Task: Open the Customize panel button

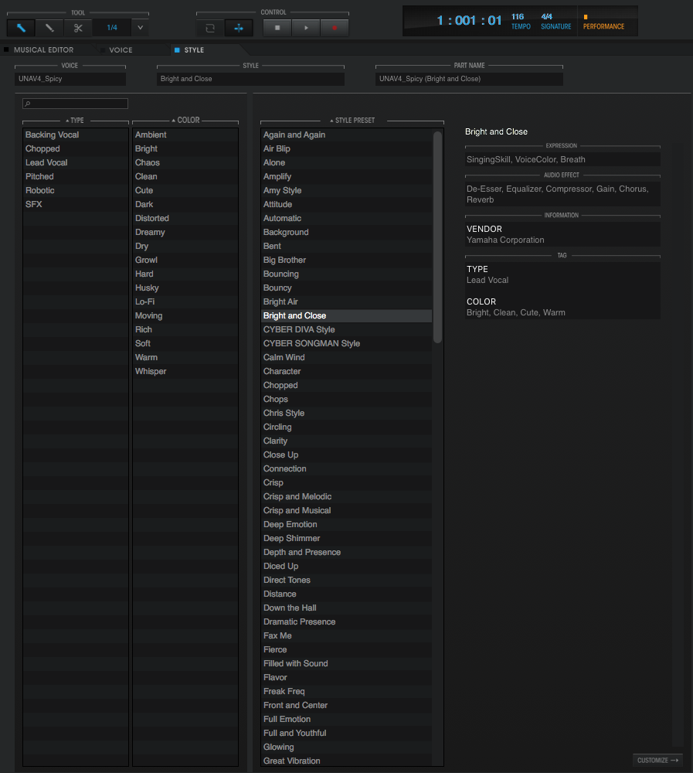Action: (657, 760)
